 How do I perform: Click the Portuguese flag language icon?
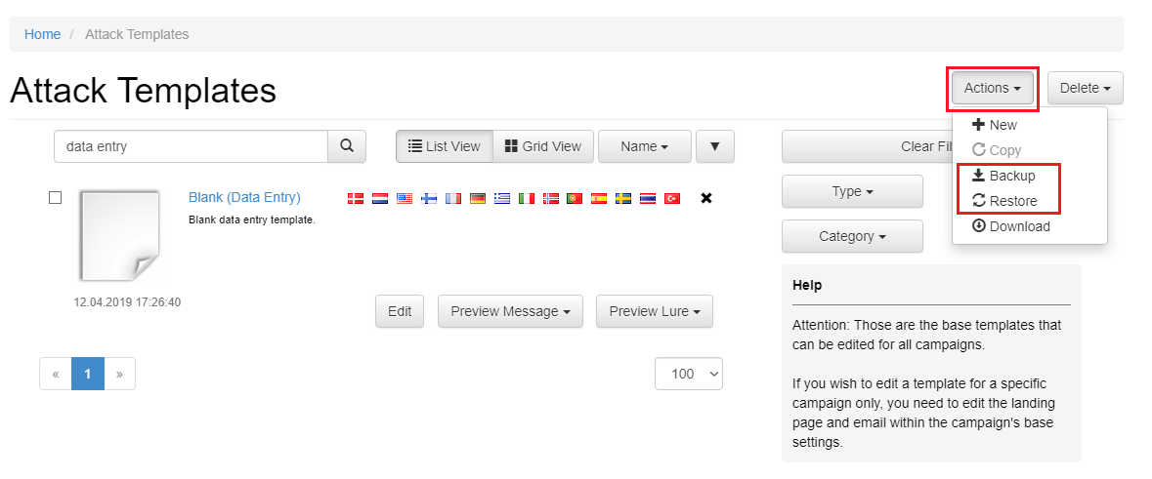(x=575, y=198)
